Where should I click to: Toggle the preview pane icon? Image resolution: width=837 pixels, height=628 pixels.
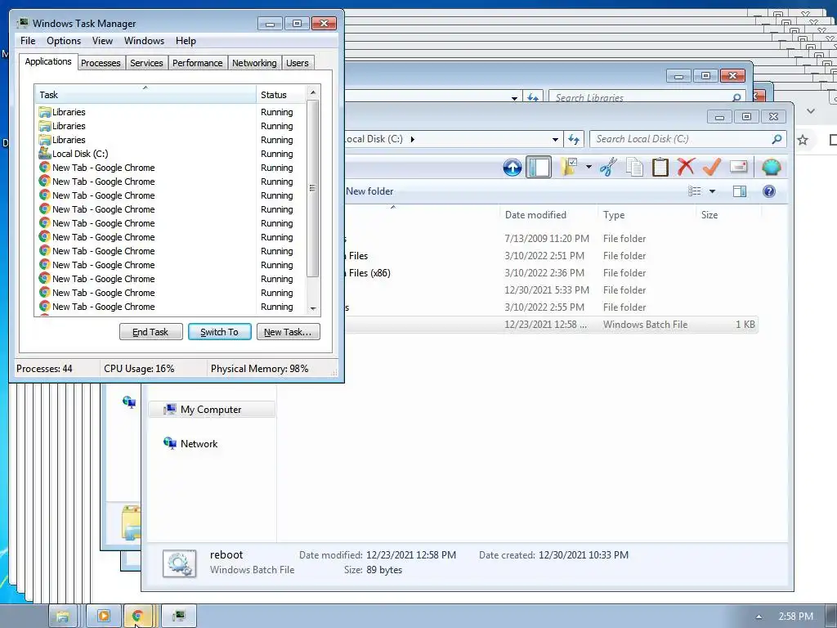[x=739, y=191]
